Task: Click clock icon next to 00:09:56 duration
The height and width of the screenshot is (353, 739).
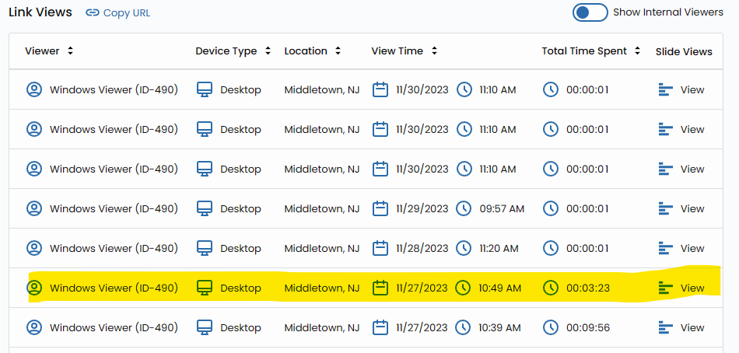Action: pos(551,327)
